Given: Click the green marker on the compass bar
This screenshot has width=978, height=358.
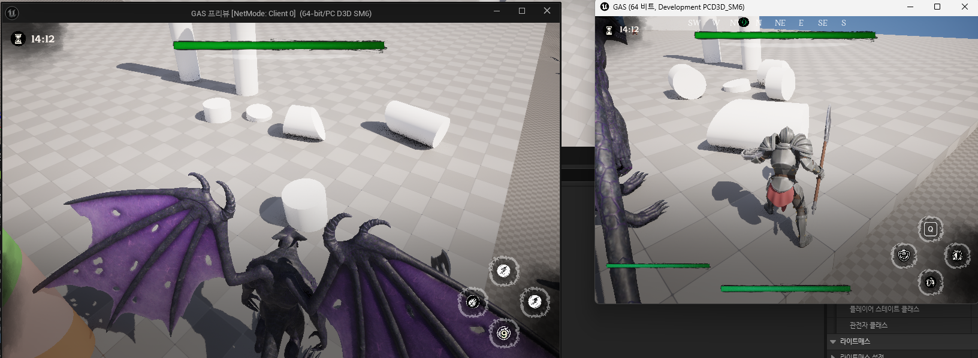Looking at the screenshot, I should (744, 22).
